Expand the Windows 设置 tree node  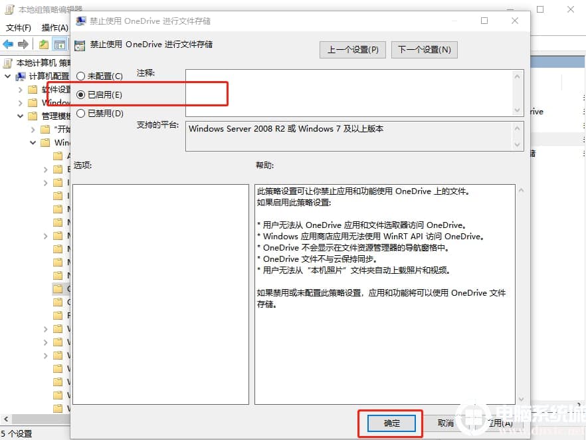pyautogui.click(x=20, y=103)
